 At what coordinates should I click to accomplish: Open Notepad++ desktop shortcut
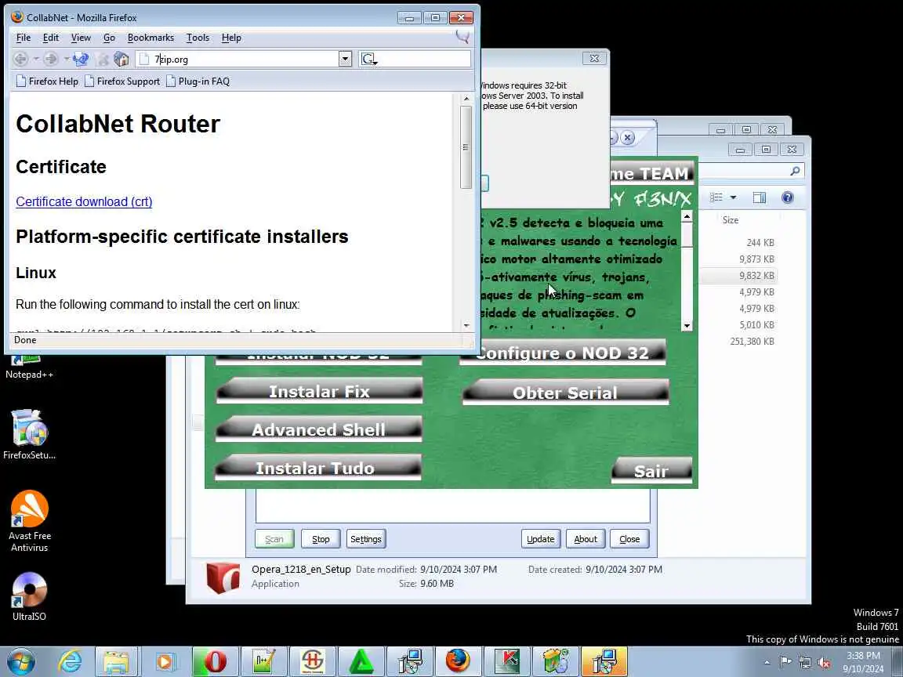(29, 367)
